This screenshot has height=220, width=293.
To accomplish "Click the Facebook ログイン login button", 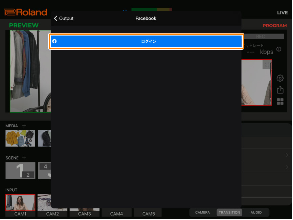I will [146, 41].
